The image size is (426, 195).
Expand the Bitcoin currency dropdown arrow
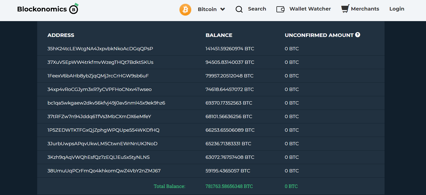[x=223, y=9]
